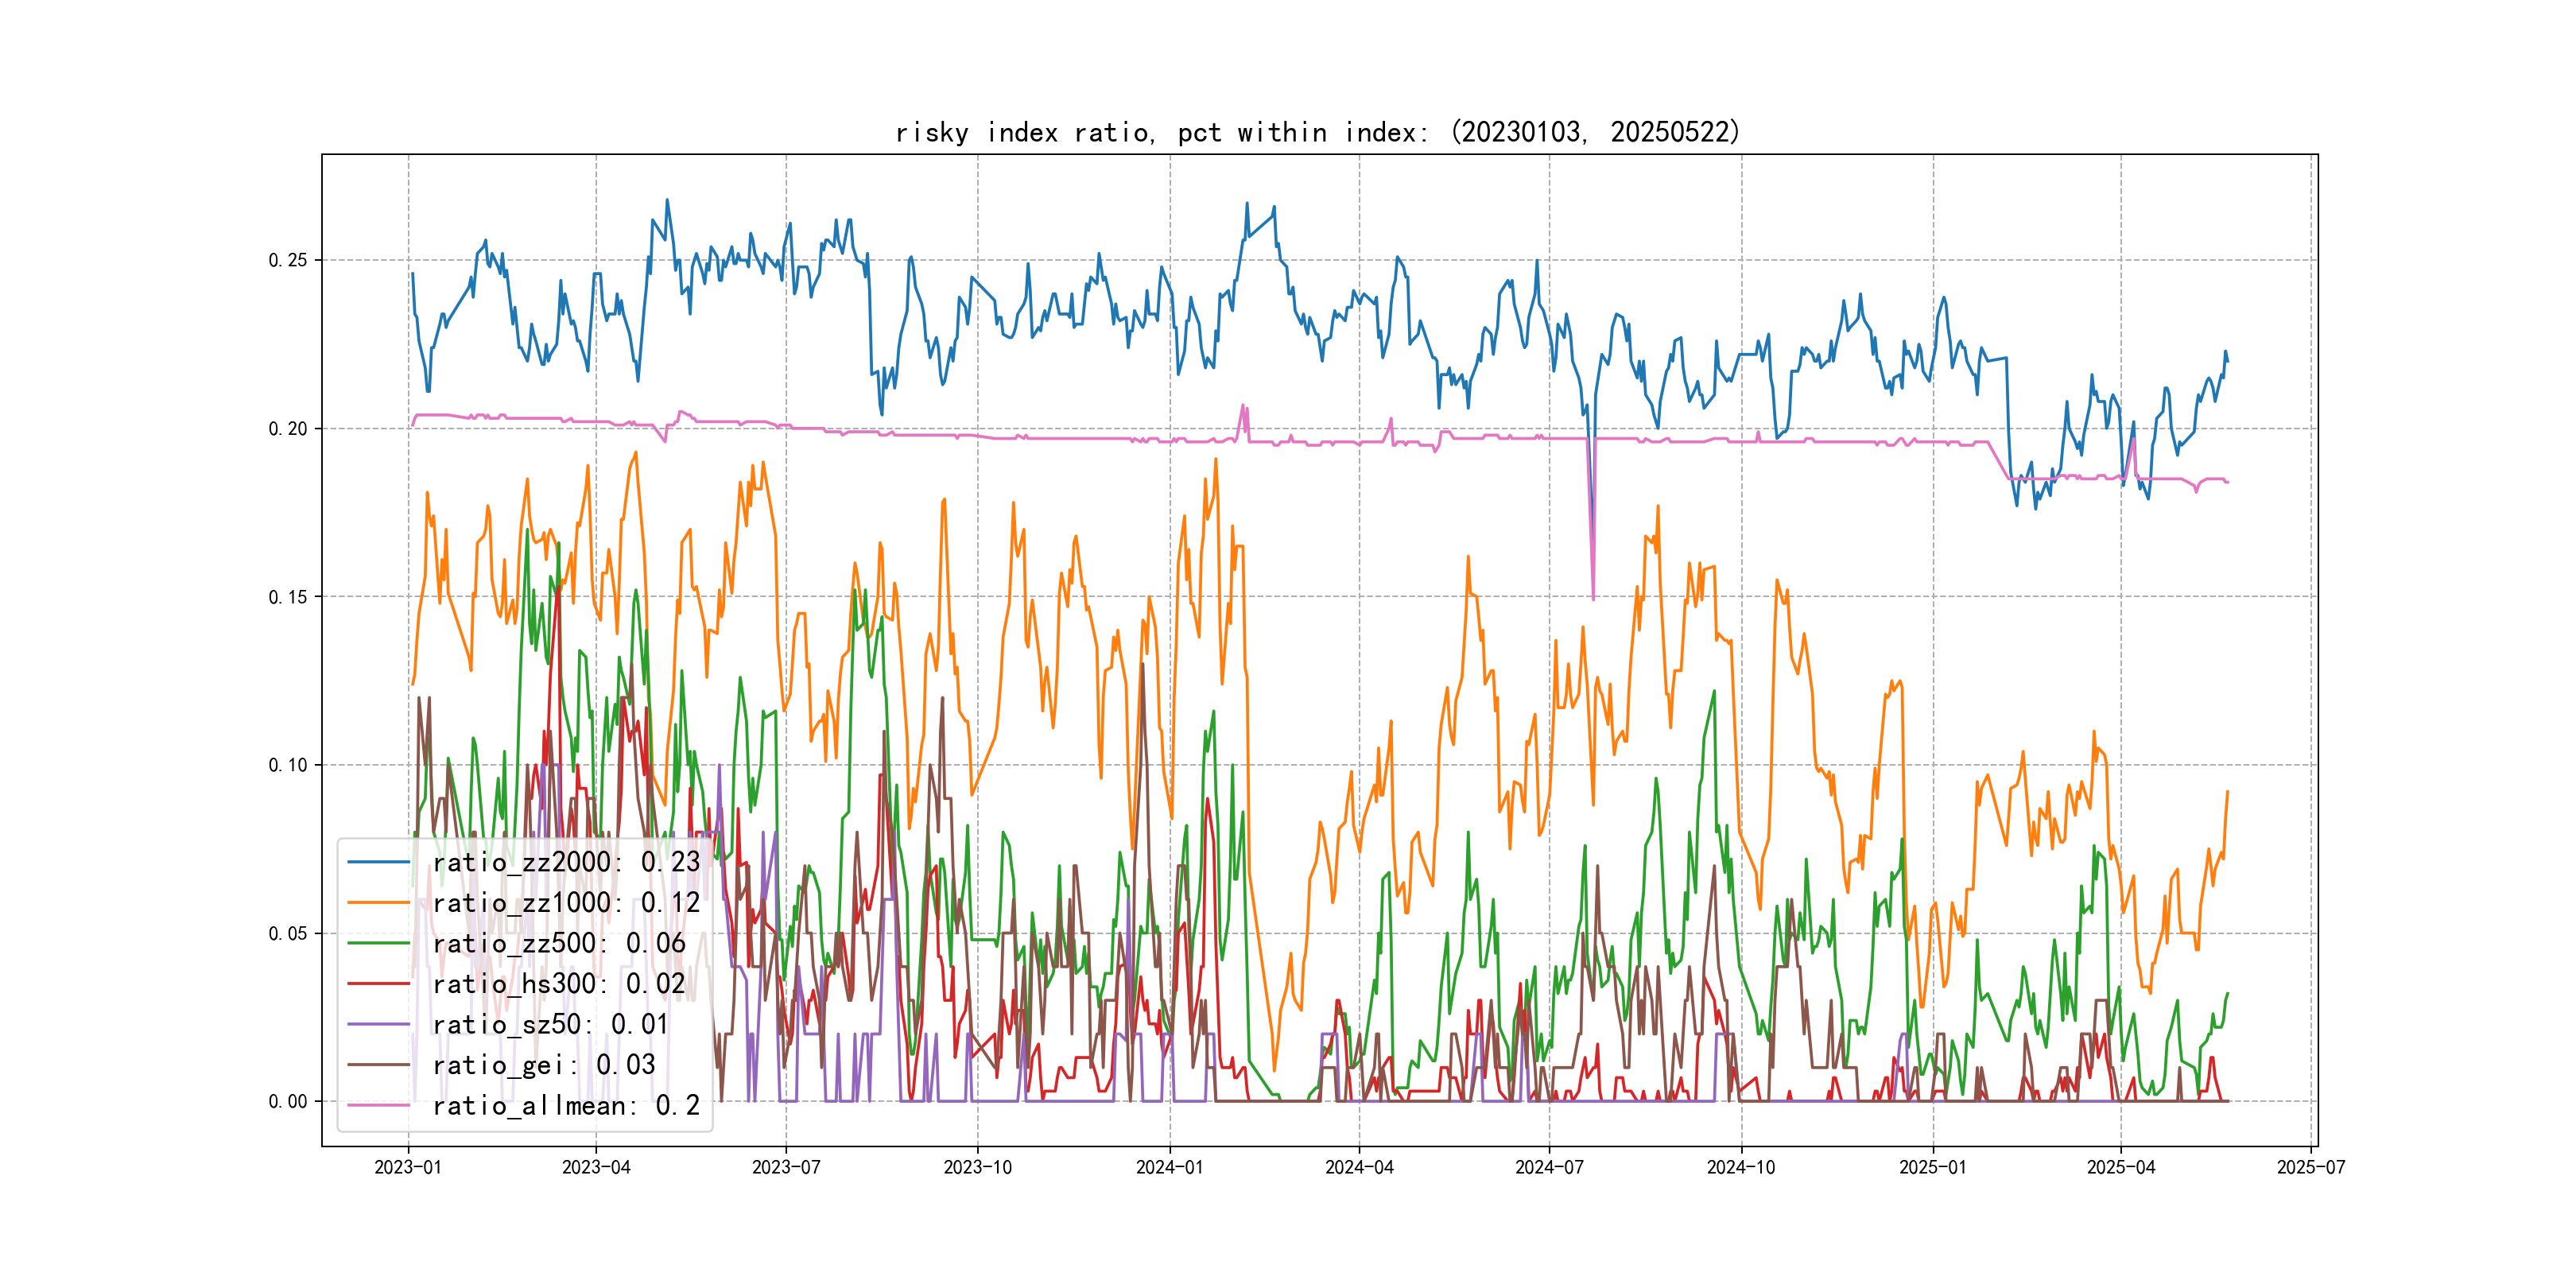
Task: Select the 'ratio_zz500: 0.06' legend label
Action: click(x=559, y=943)
